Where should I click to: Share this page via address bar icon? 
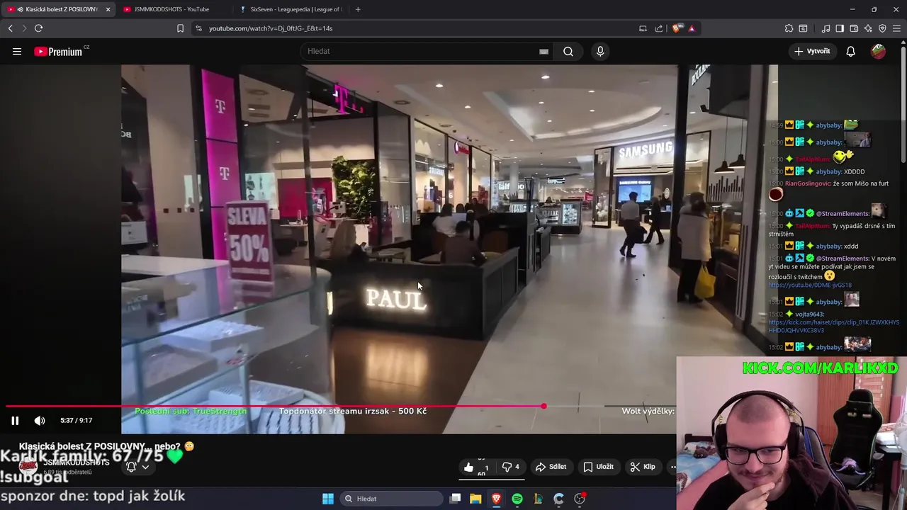coord(659,28)
